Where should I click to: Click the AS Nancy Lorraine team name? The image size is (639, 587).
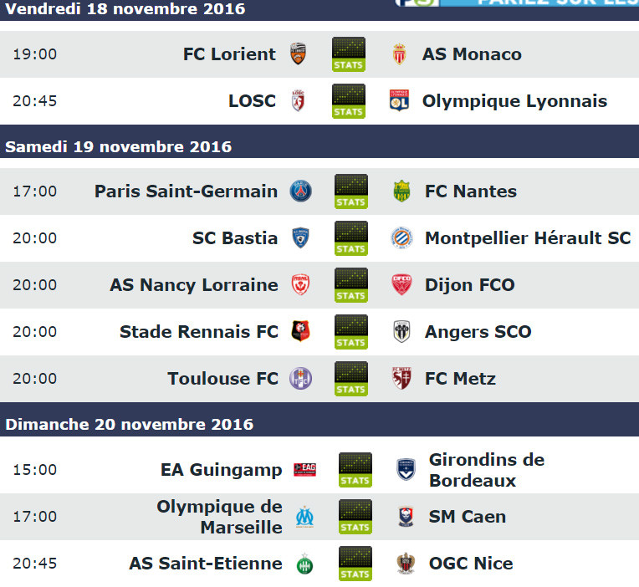point(194,285)
